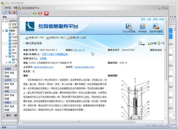Select the highlighted CNIP database row
This screenshot has width=178, height=130.
(13, 44)
